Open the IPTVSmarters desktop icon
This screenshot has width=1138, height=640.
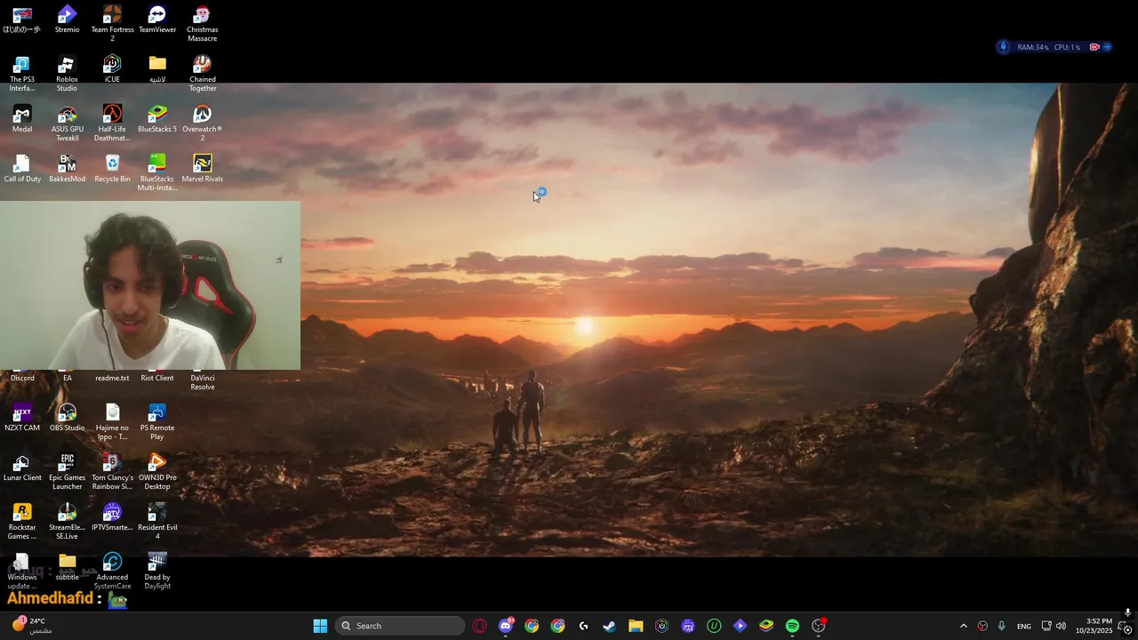[x=112, y=517]
